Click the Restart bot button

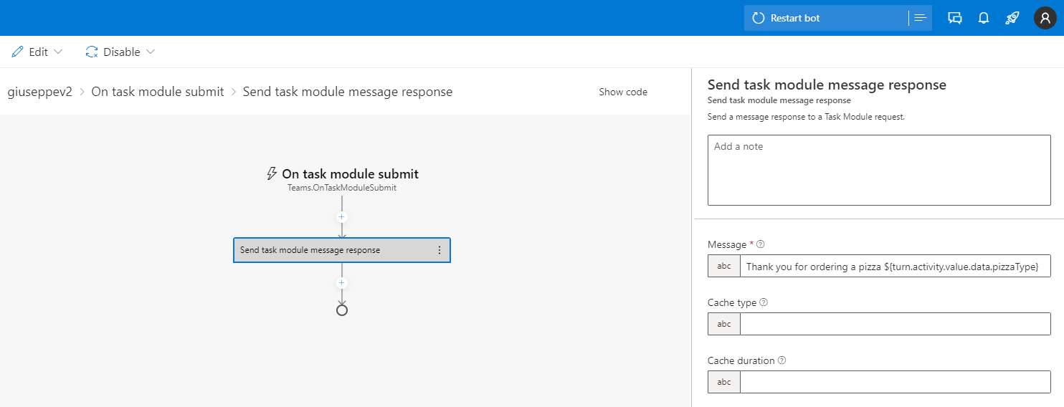point(826,18)
